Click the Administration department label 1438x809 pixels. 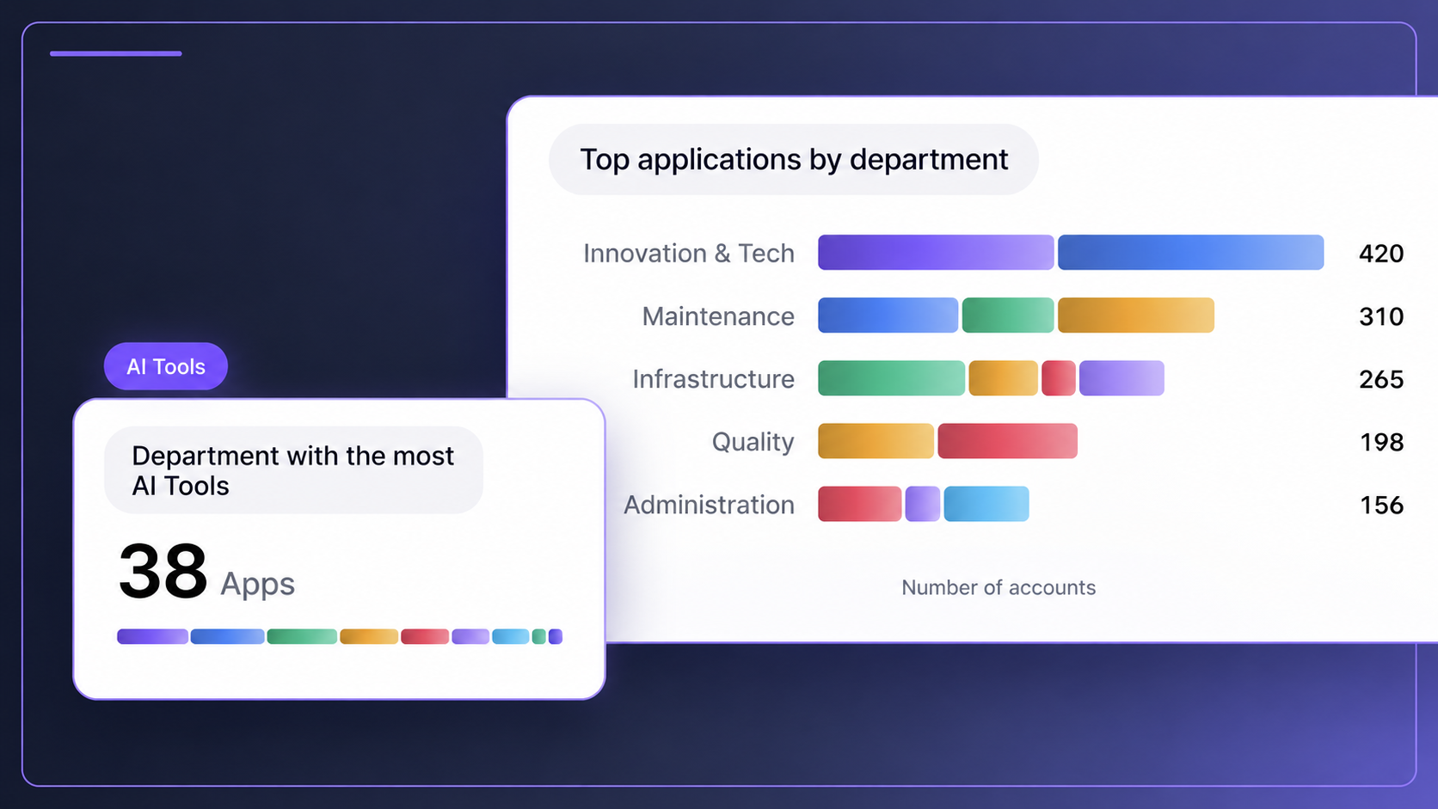point(709,505)
